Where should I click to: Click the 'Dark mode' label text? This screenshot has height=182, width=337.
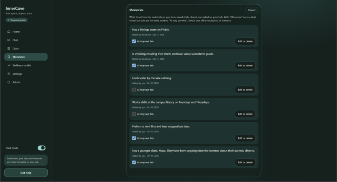click(12, 148)
